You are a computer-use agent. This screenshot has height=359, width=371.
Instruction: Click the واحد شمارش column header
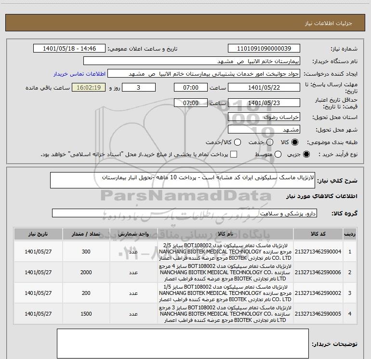coord(133,234)
